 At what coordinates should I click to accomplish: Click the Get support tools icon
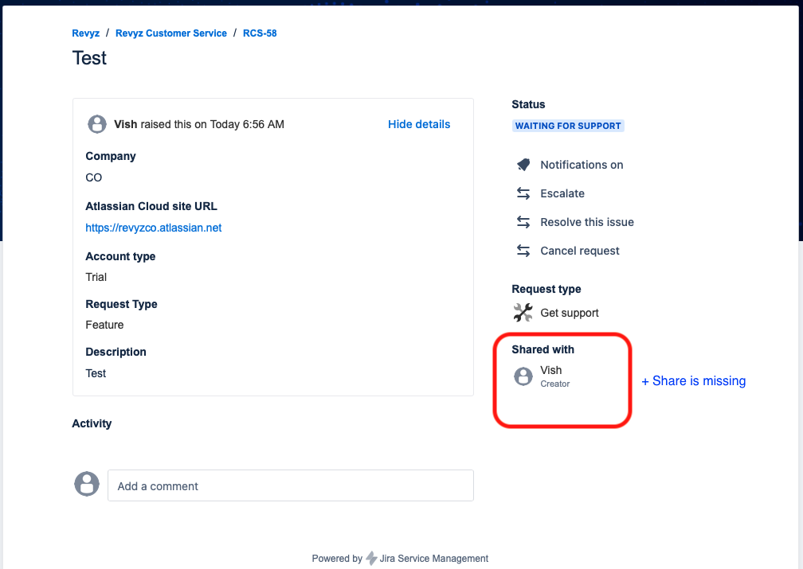tap(523, 313)
